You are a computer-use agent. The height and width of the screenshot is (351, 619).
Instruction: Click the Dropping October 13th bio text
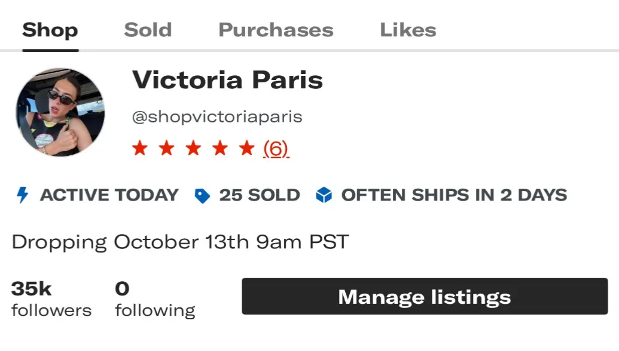[180, 242]
